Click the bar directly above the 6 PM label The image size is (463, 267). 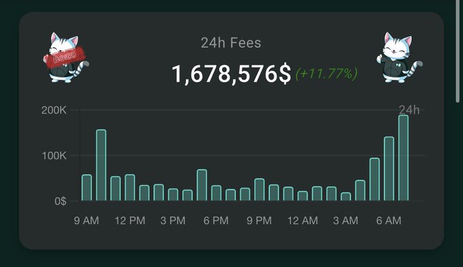(x=216, y=193)
